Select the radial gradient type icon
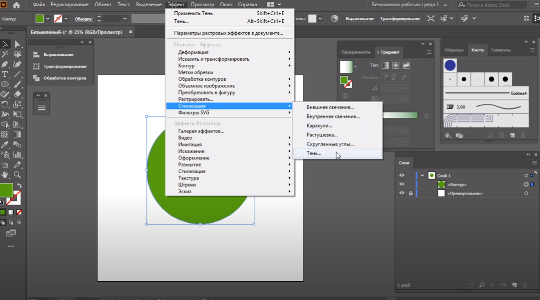 [395, 65]
